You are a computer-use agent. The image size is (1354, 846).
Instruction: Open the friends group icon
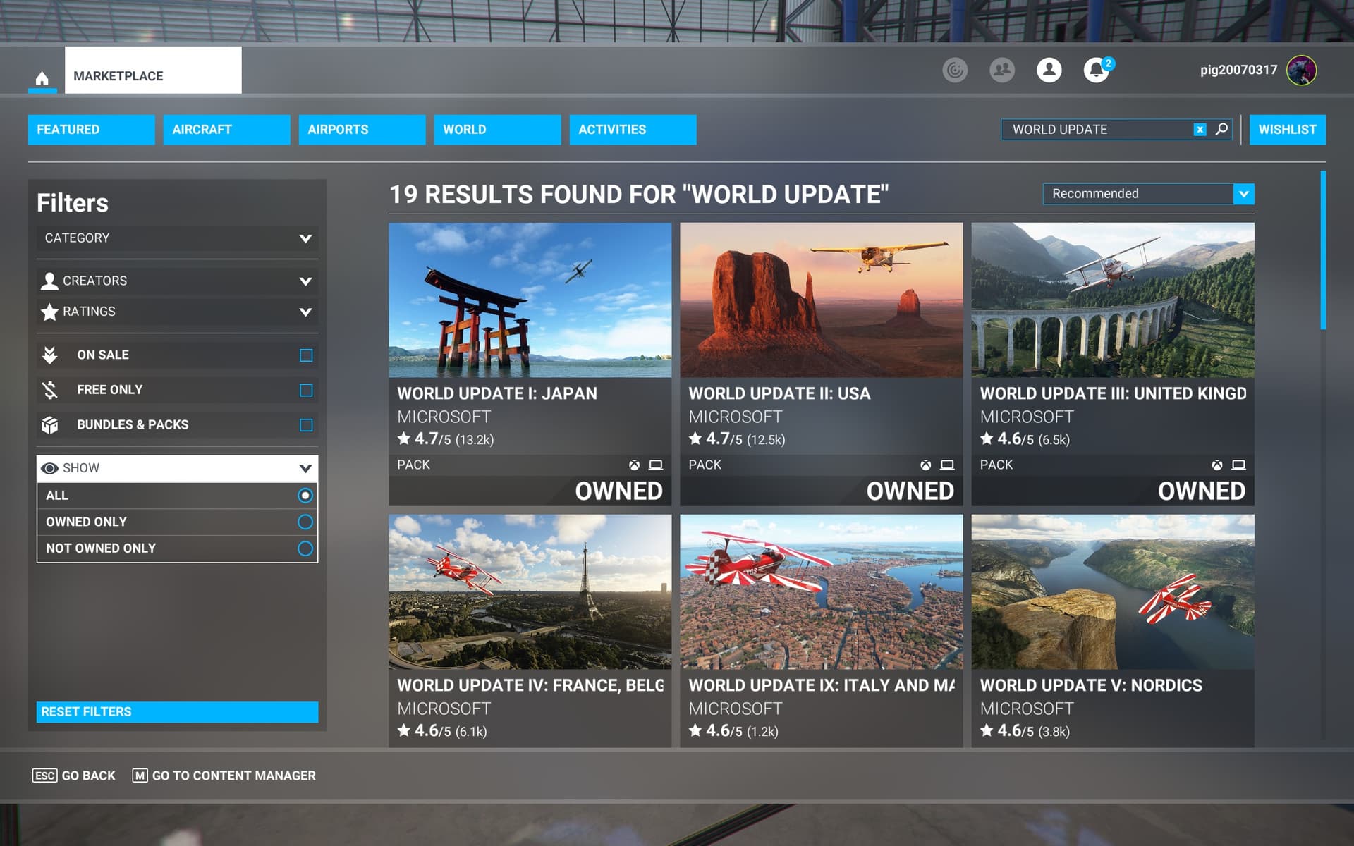coord(1001,70)
